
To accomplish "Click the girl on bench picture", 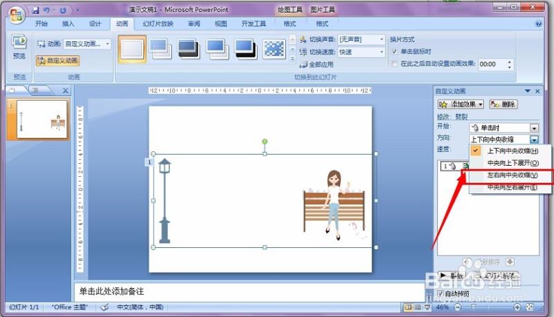I will [334, 206].
